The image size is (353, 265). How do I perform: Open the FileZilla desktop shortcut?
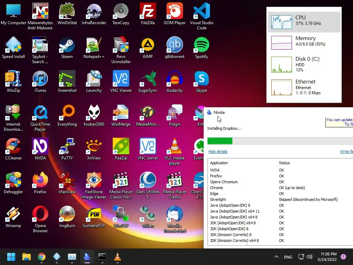[x=148, y=13]
